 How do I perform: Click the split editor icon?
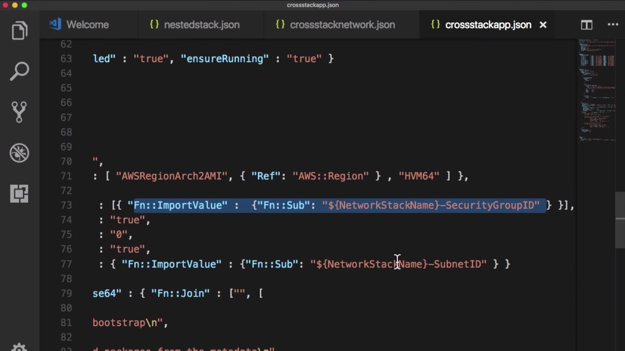point(587,25)
